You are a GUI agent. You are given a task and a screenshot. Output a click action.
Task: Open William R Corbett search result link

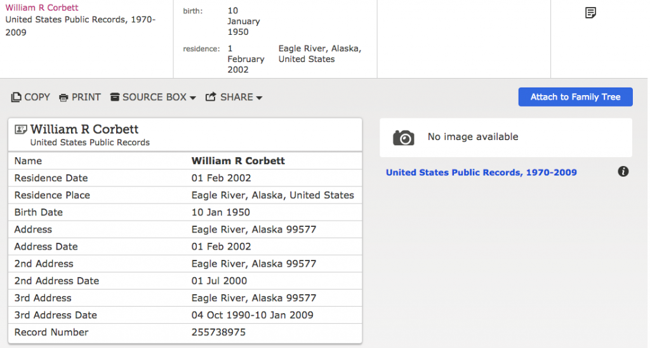[42, 8]
